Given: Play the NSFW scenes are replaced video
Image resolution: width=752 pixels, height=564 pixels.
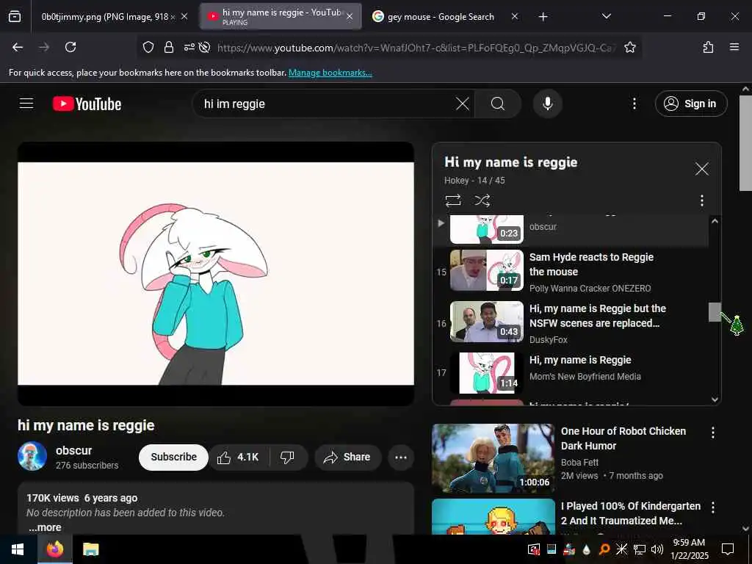Looking at the screenshot, I should point(571,323).
